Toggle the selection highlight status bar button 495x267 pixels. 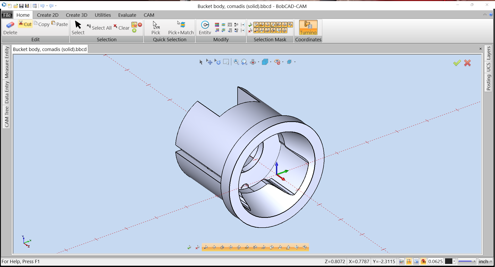409,261
